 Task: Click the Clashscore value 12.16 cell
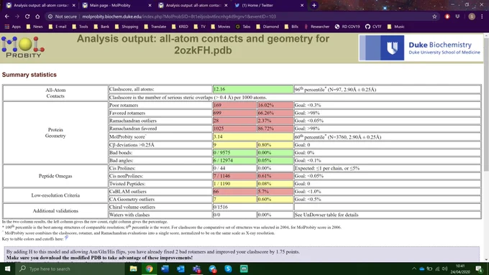pos(253,89)
